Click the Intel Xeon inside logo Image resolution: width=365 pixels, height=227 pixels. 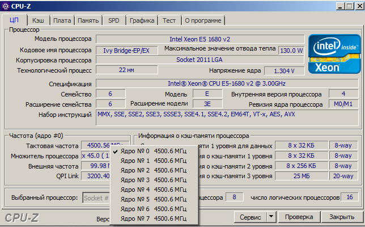(333, 54)
